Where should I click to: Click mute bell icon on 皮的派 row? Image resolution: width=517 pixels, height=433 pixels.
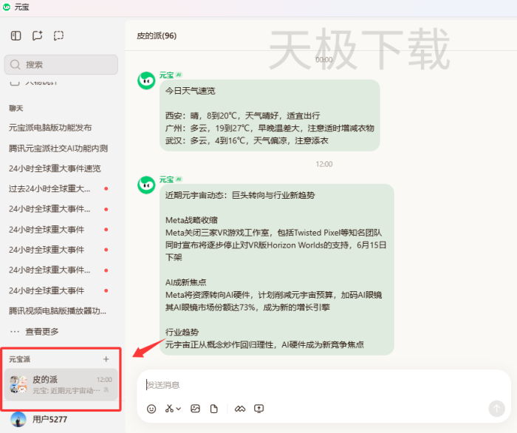pos(106,390)
